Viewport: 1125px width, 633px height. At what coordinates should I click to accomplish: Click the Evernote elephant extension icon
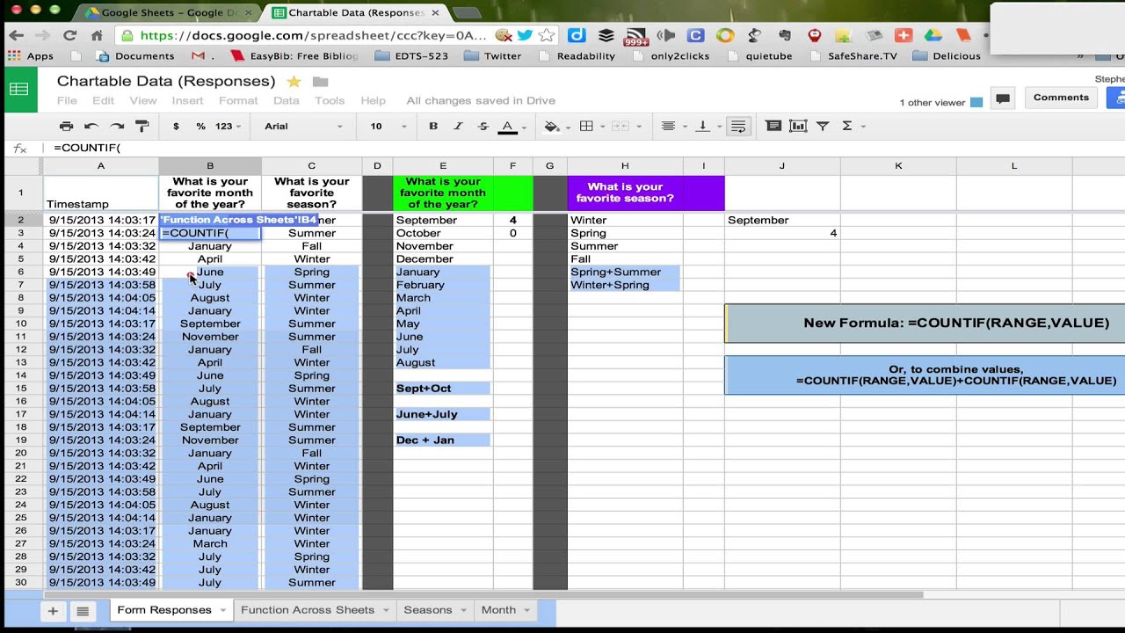(754, 35)
